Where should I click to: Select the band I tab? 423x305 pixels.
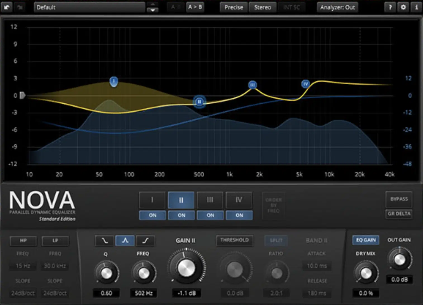pos(152,200)
